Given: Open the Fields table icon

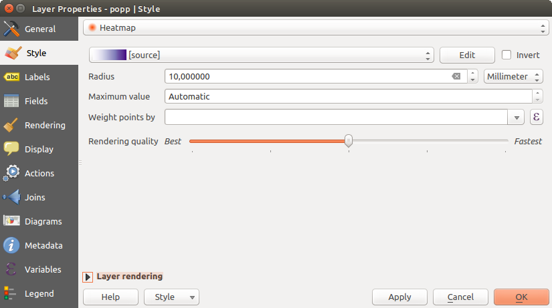Looking at the screenshot, I should (x=11, y=101).
